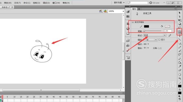Click the stroke width 1.00 field
183x102 pixels.
168,31
